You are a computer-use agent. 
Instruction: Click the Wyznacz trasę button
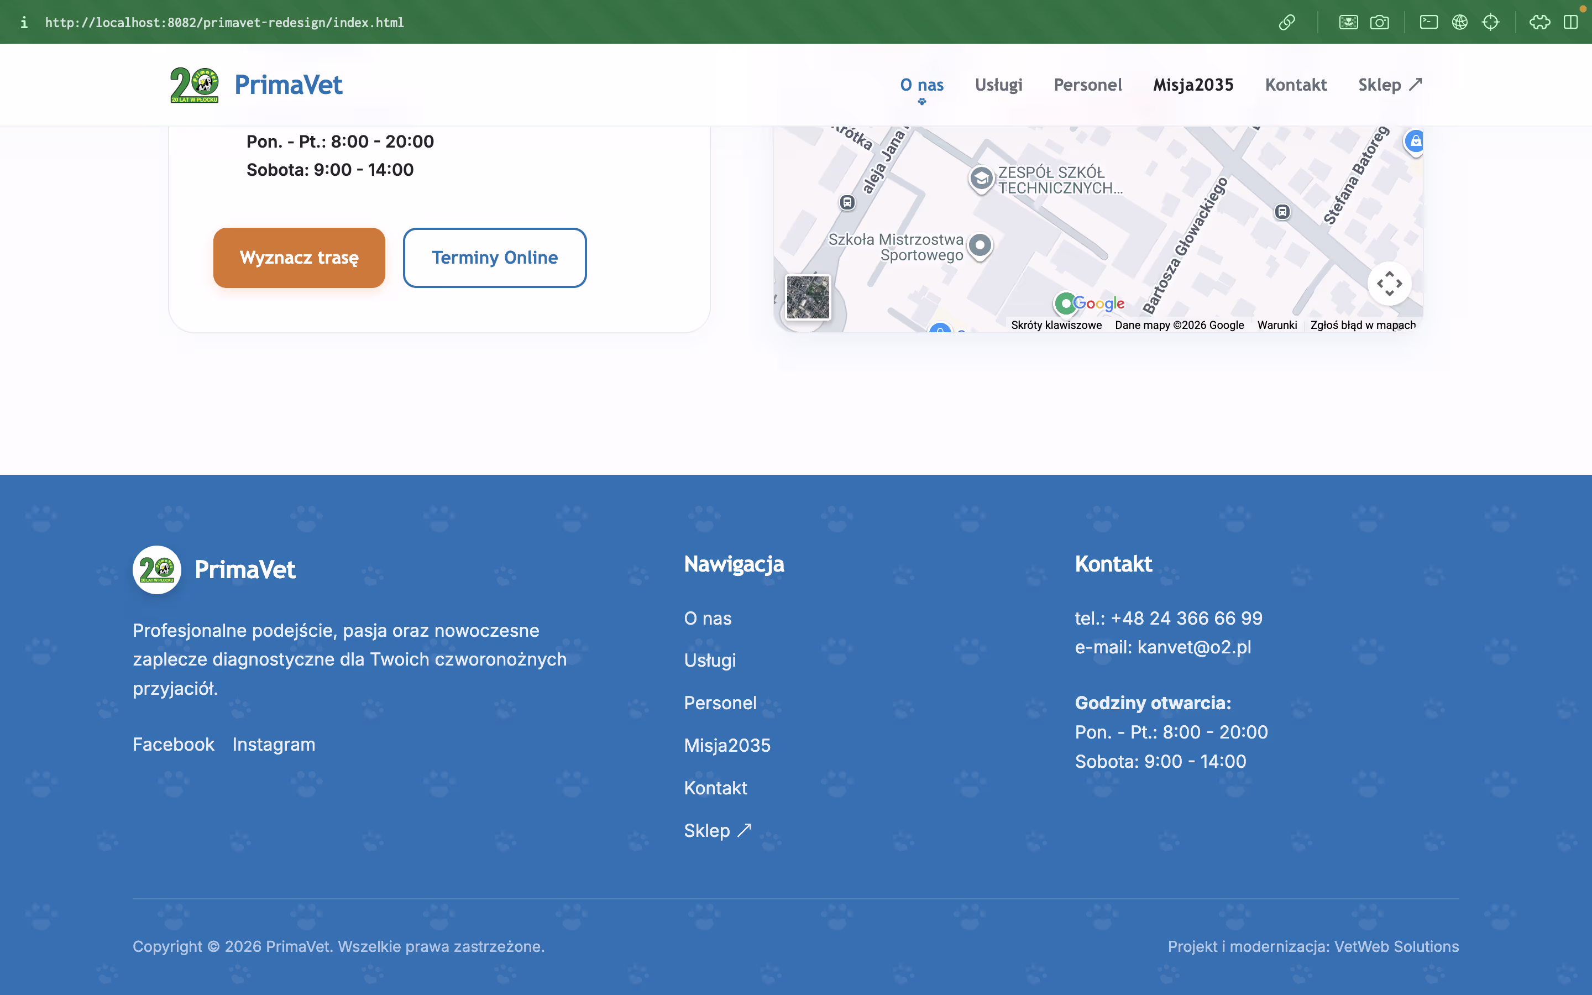[299, 257]
